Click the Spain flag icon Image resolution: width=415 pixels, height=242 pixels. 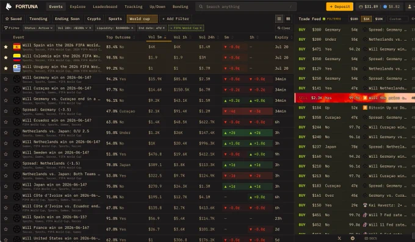[16, 47]
